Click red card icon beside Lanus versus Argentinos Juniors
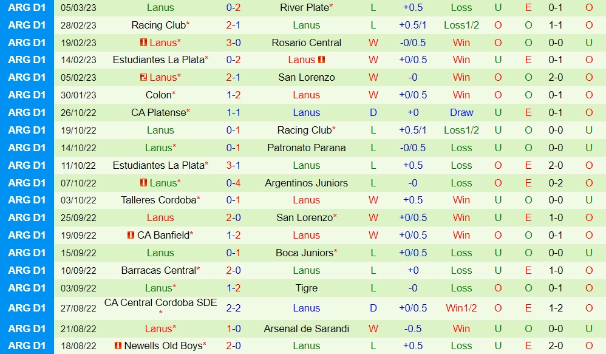The image size is (606, 354). pyautogui.click(x=143, y=183)
